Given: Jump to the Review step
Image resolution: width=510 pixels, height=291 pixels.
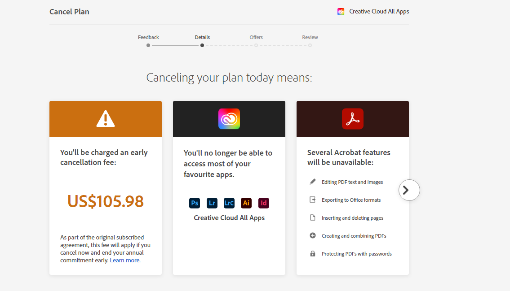Looking at the screenshot, I should pos(310,37).
